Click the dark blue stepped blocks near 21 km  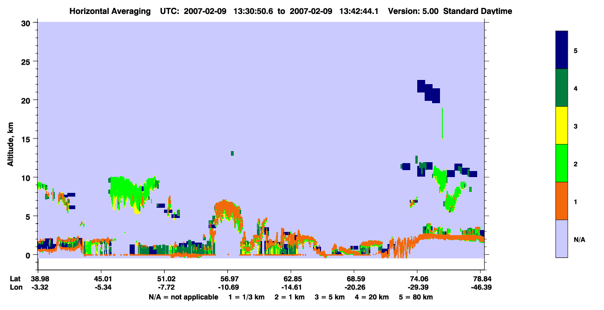tap(428, 91)
